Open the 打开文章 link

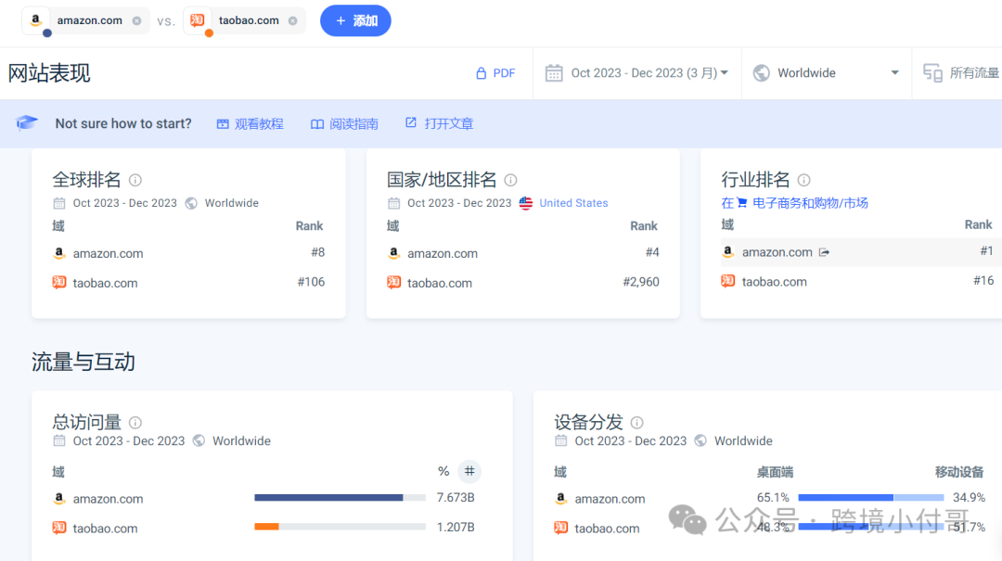[440, 123]
